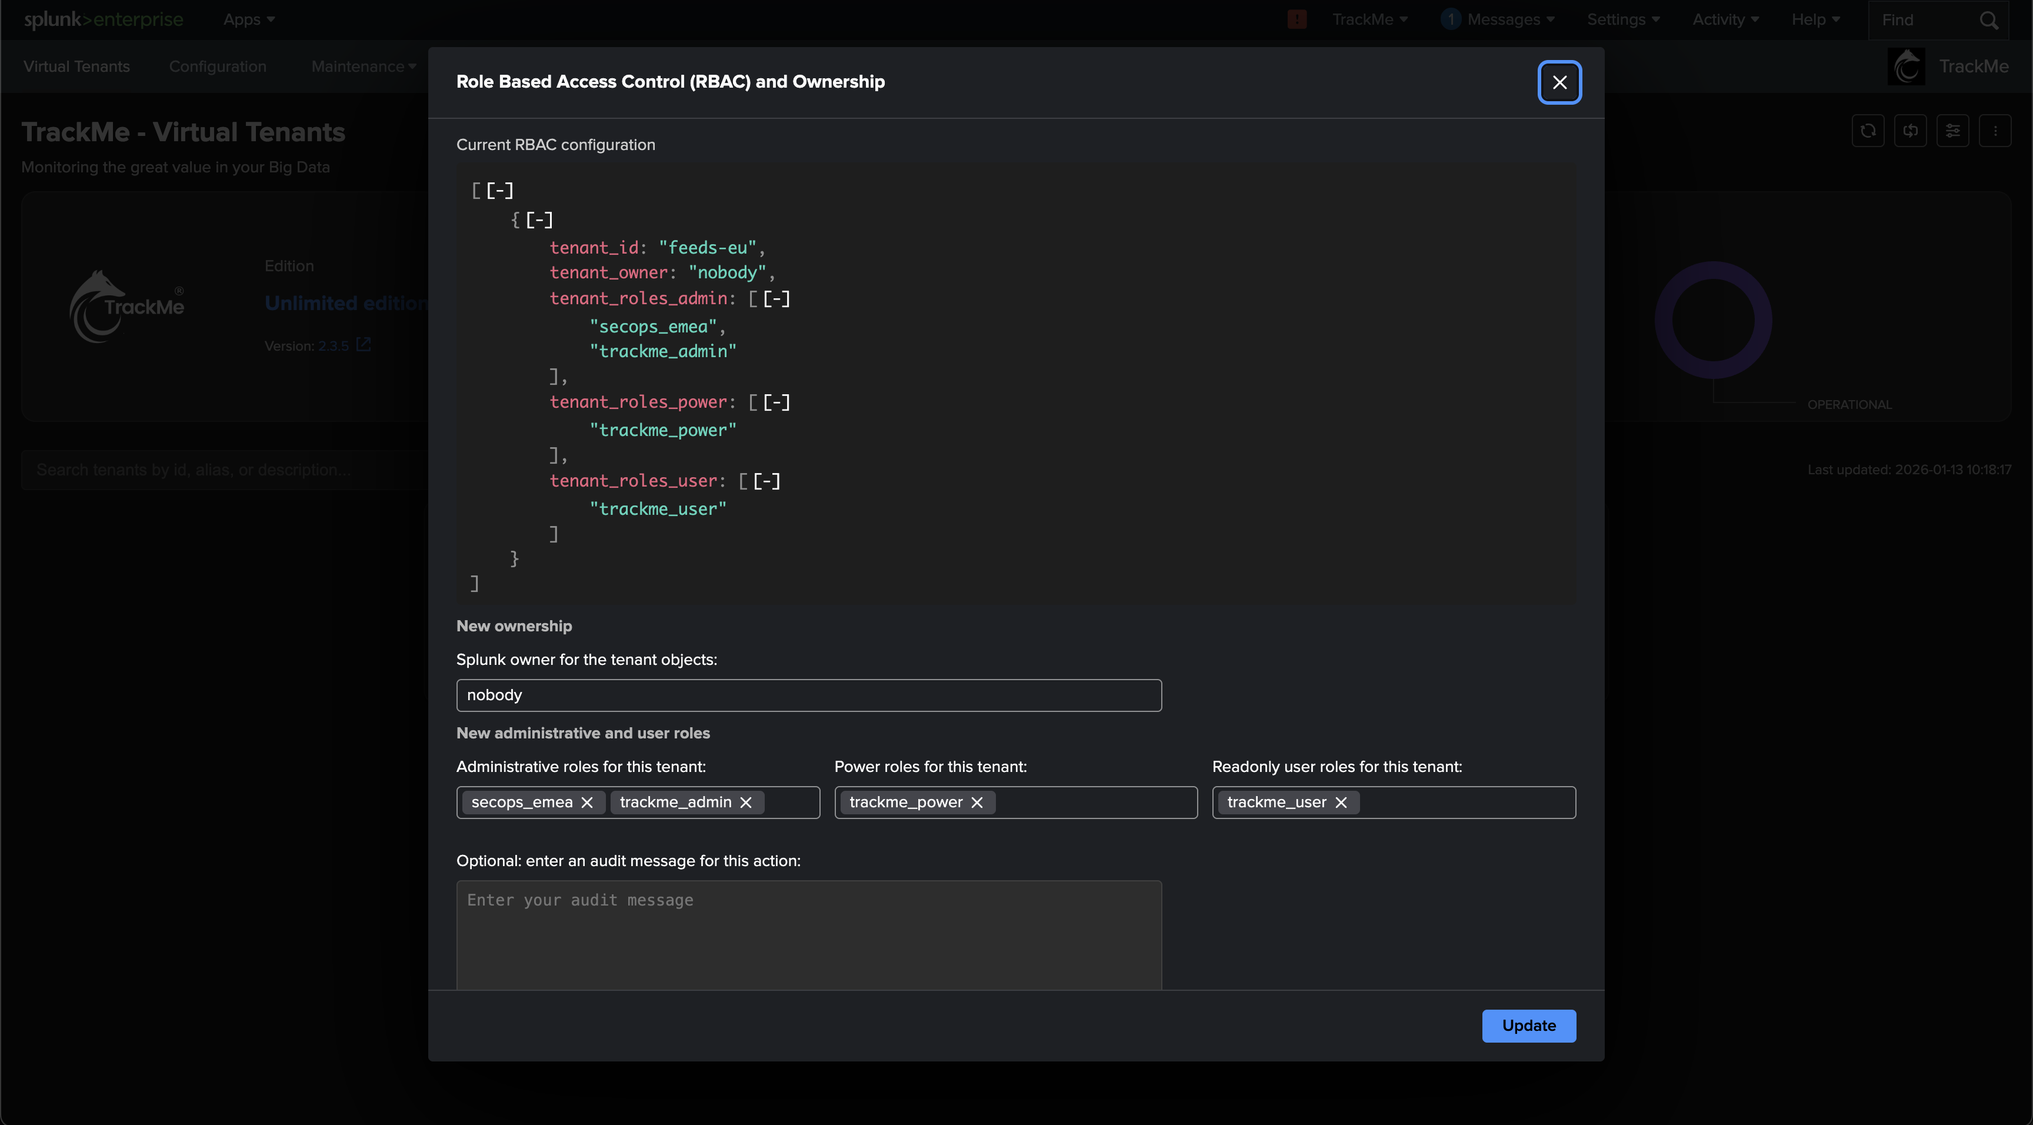Collapse the root JSON array
The height and width of the screenshot is (1125, 2033).
tap(499, 190)
